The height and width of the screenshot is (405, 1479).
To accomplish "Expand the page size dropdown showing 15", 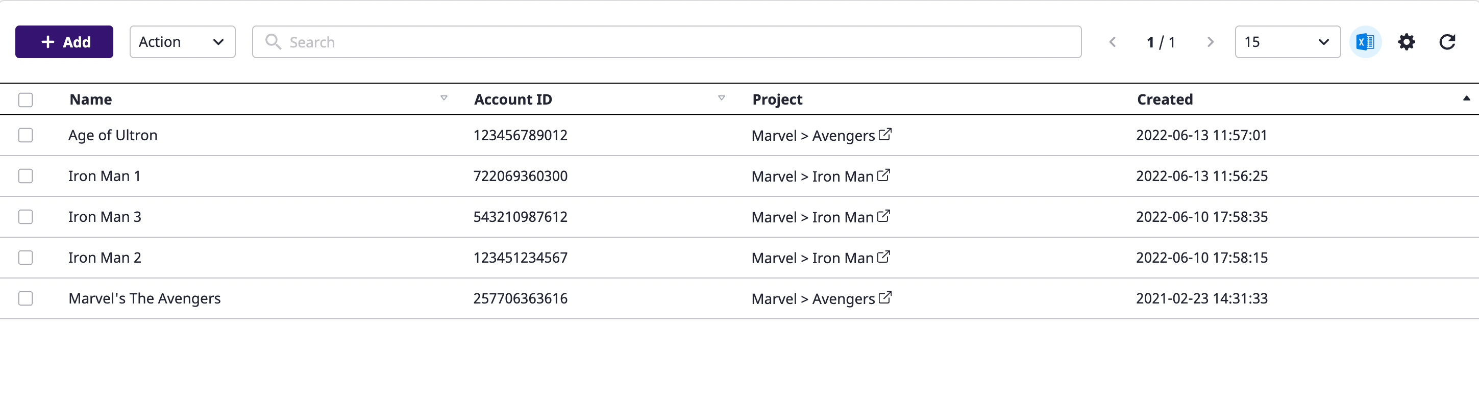I will coord(1287,42).
